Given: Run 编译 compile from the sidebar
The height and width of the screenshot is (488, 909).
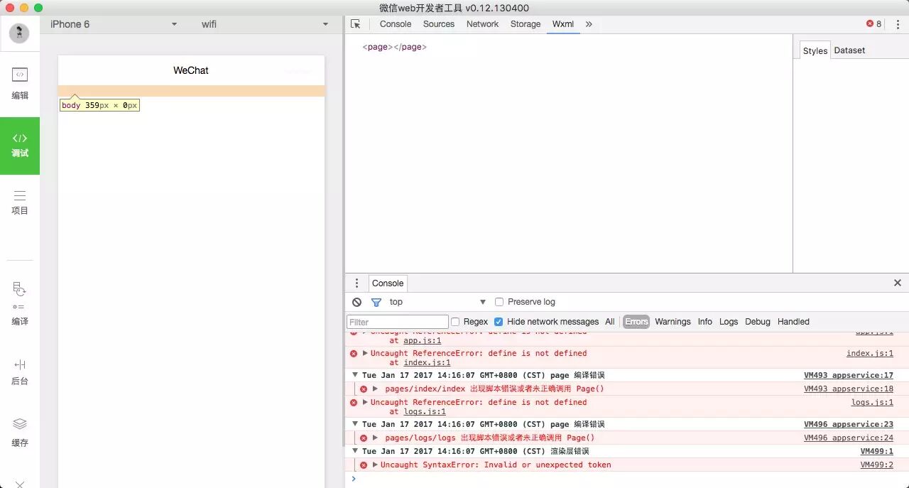Looking at the screenshot, I should [20, 304].
